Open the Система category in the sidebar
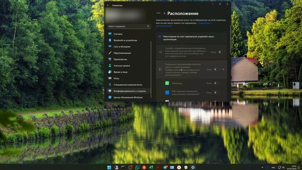302x170 pixels. click(128, 34)
